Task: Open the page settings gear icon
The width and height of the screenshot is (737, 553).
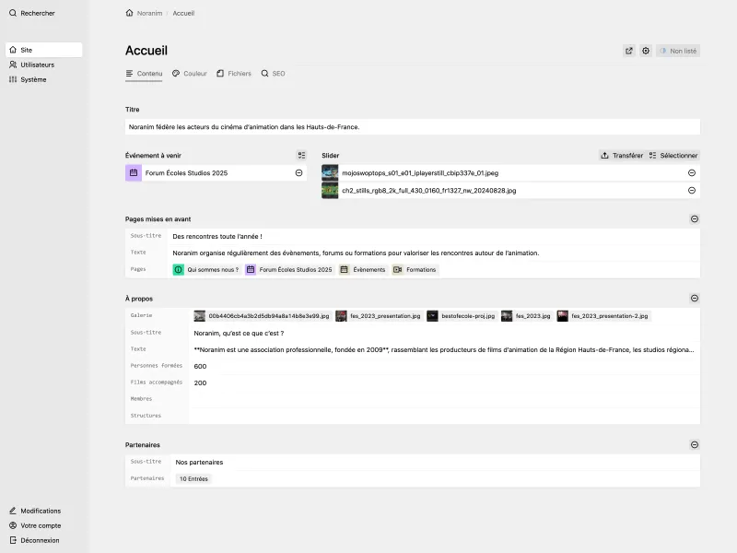Action: [646, 51]
